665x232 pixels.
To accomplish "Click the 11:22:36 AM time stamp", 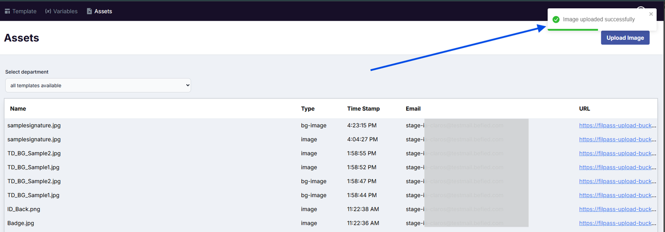I will (x=363, y=223).
